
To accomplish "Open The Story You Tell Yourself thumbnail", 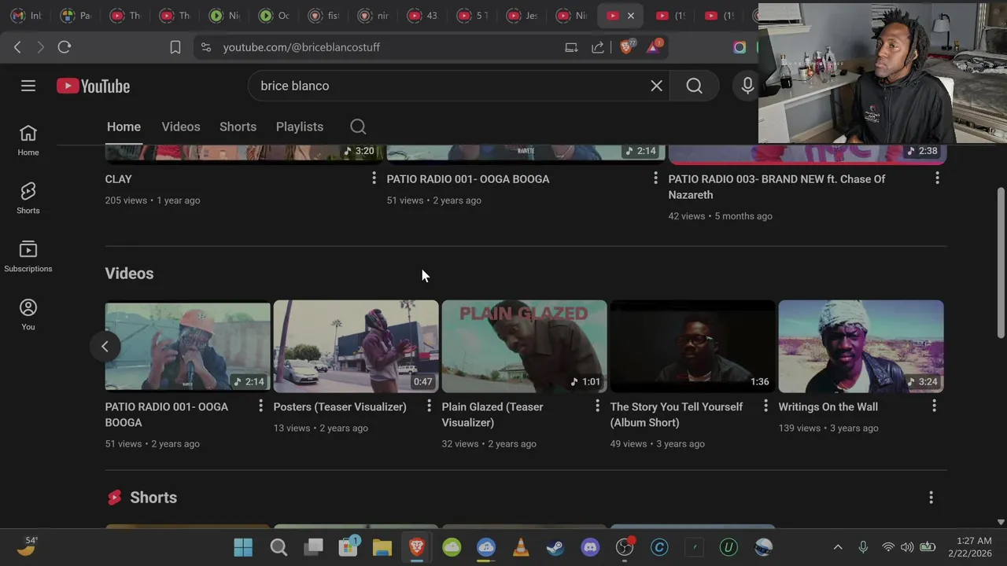I will (692, 346).
